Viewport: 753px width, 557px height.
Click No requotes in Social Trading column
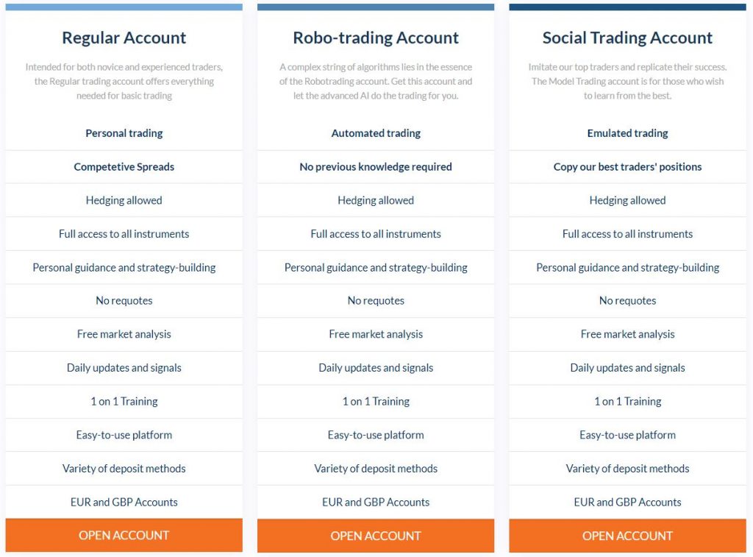(x=627, y=301)
